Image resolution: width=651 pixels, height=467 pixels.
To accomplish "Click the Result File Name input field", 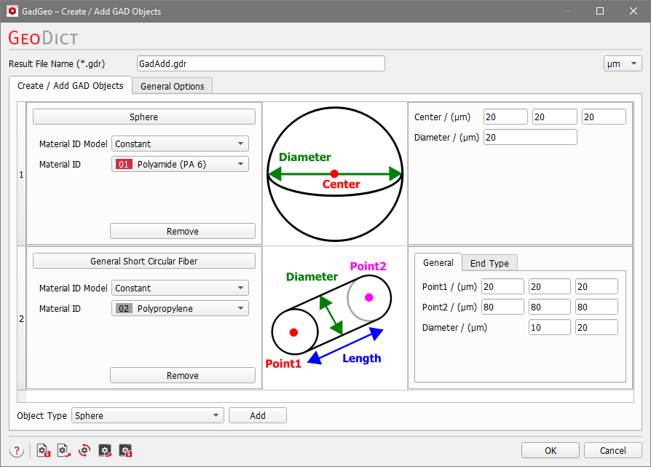I will coord(261,63).
